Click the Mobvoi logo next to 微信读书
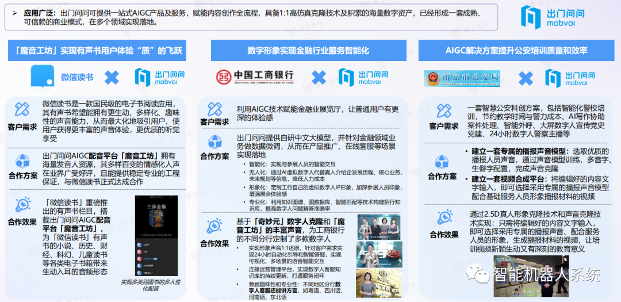 click(160, 77)
